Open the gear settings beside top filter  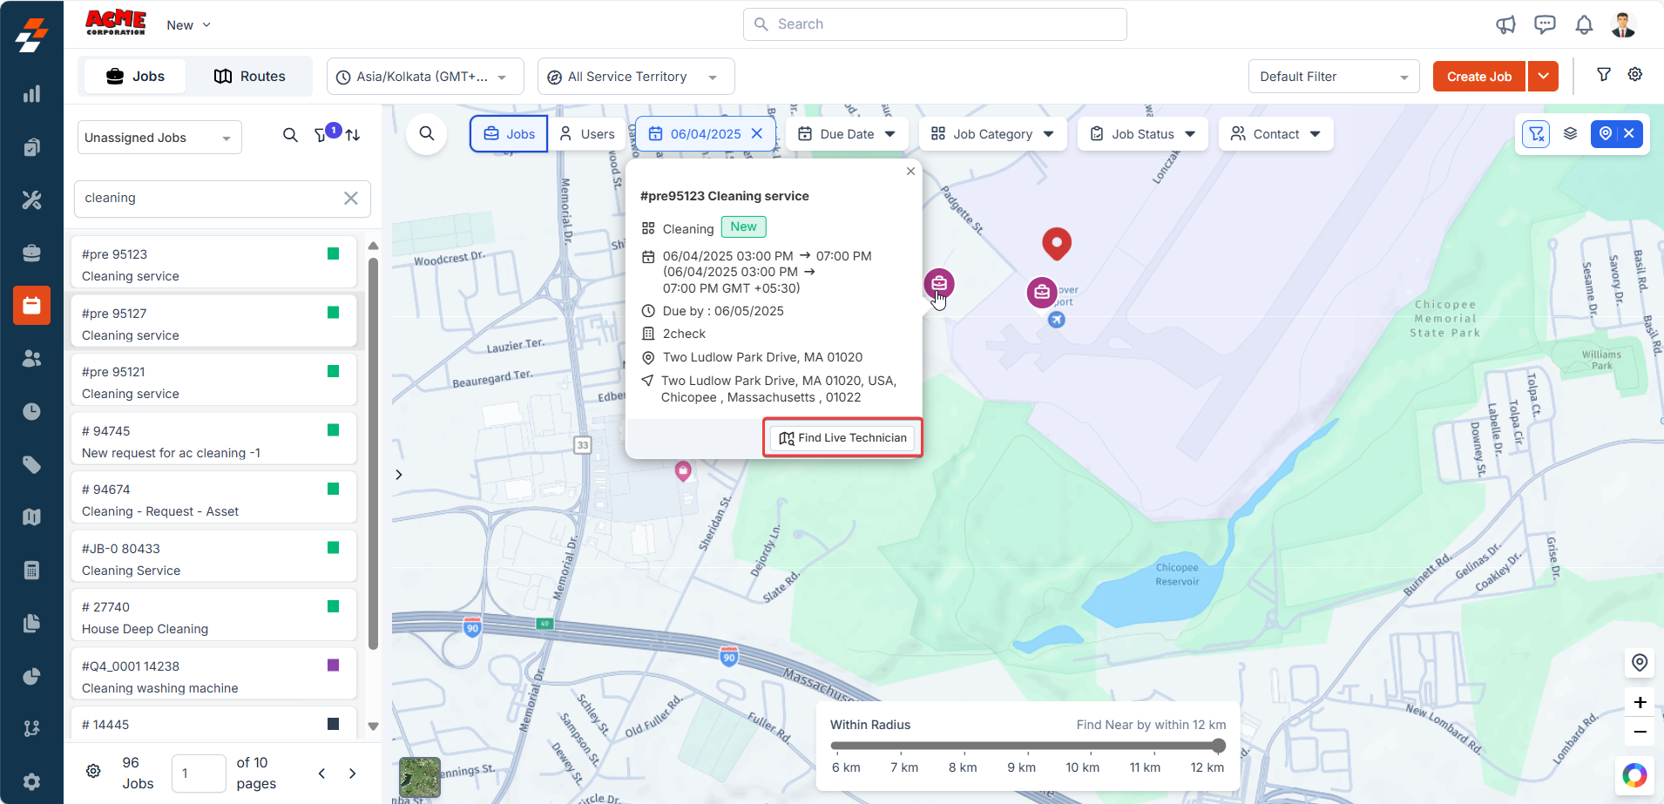1635,75
